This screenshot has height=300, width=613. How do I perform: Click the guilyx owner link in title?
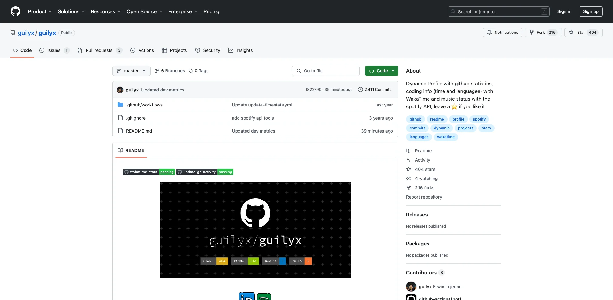[x=26, y=33]
